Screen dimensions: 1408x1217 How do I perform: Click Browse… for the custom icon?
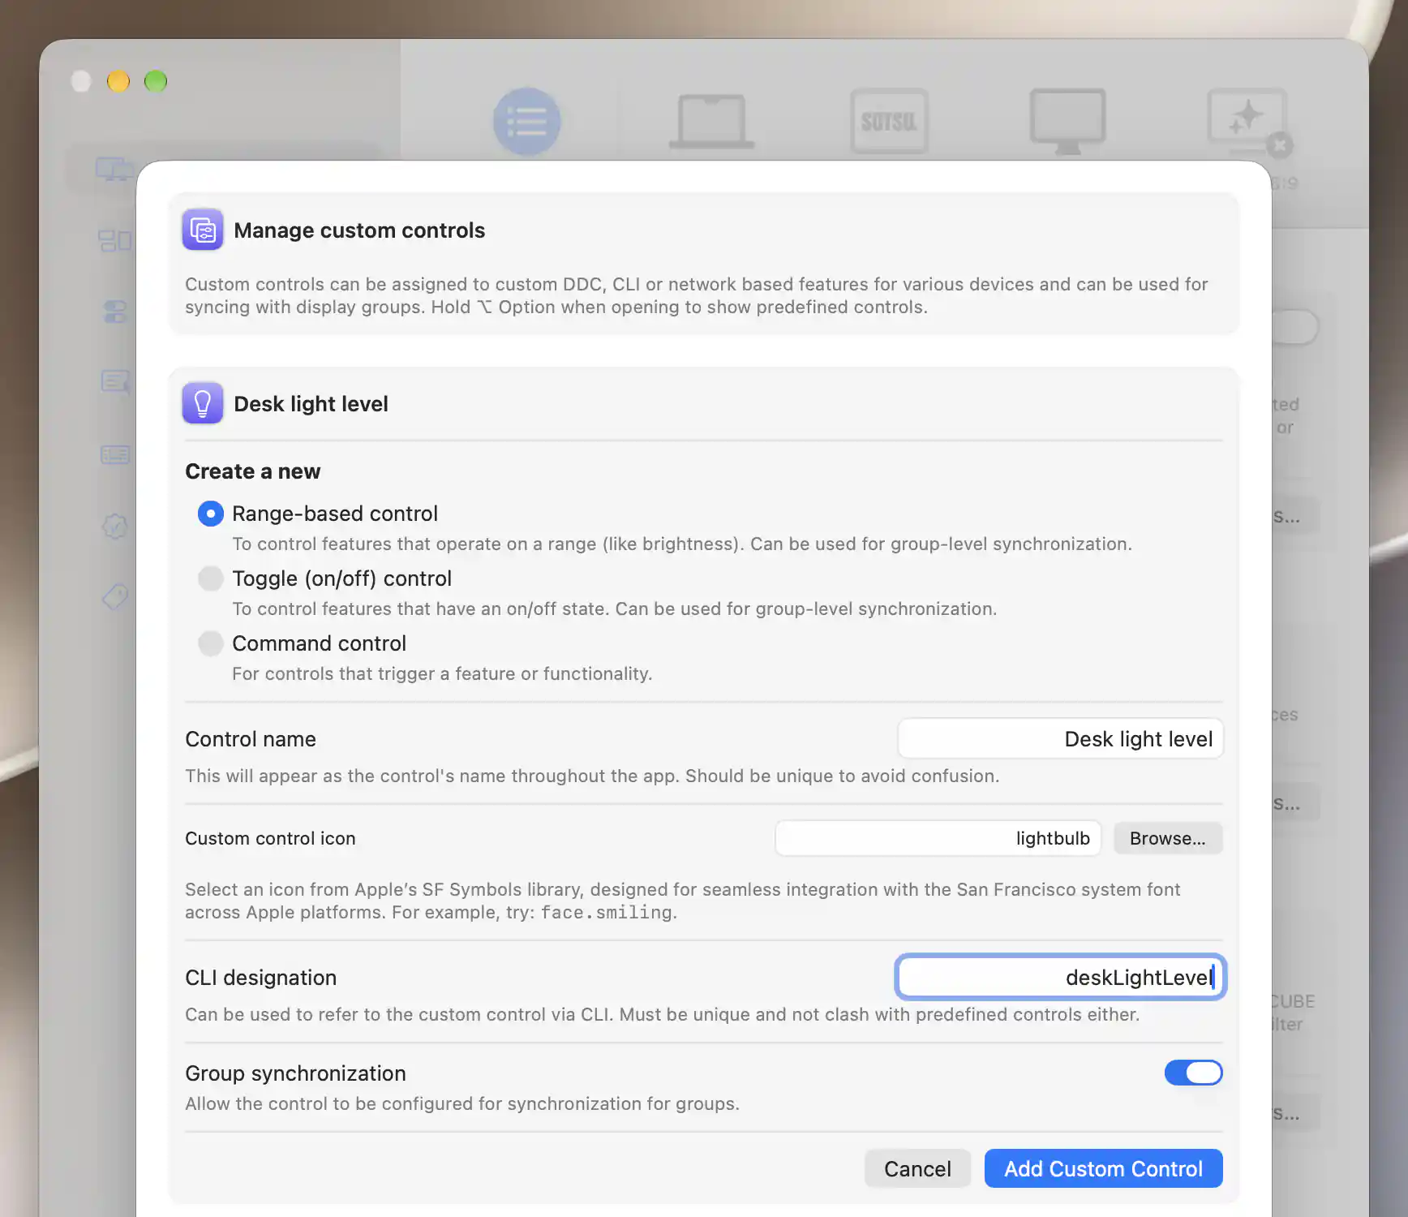tap(1168, 838)
